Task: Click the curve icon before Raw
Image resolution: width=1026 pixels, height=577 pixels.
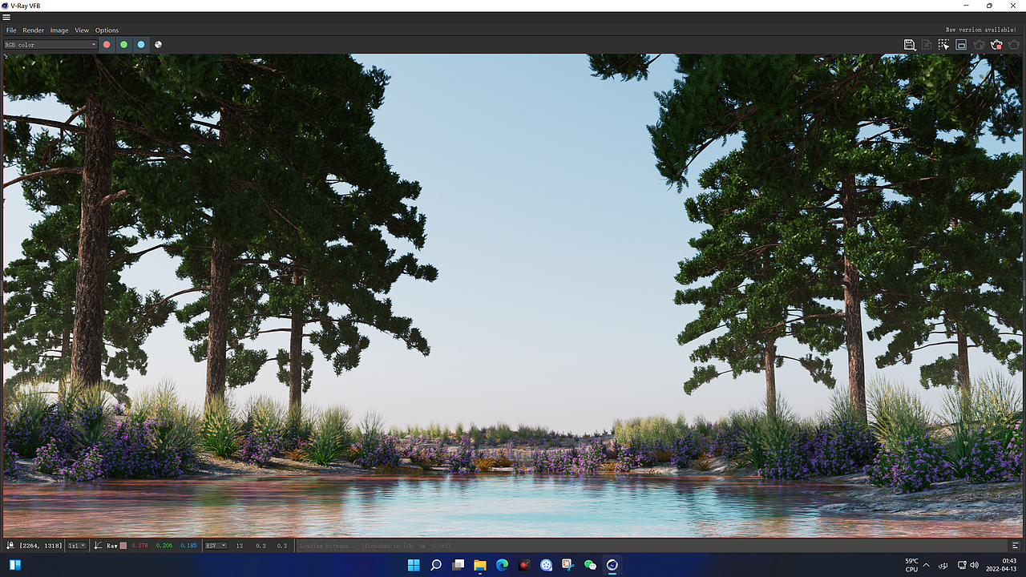Action: [x=98, y=545]
